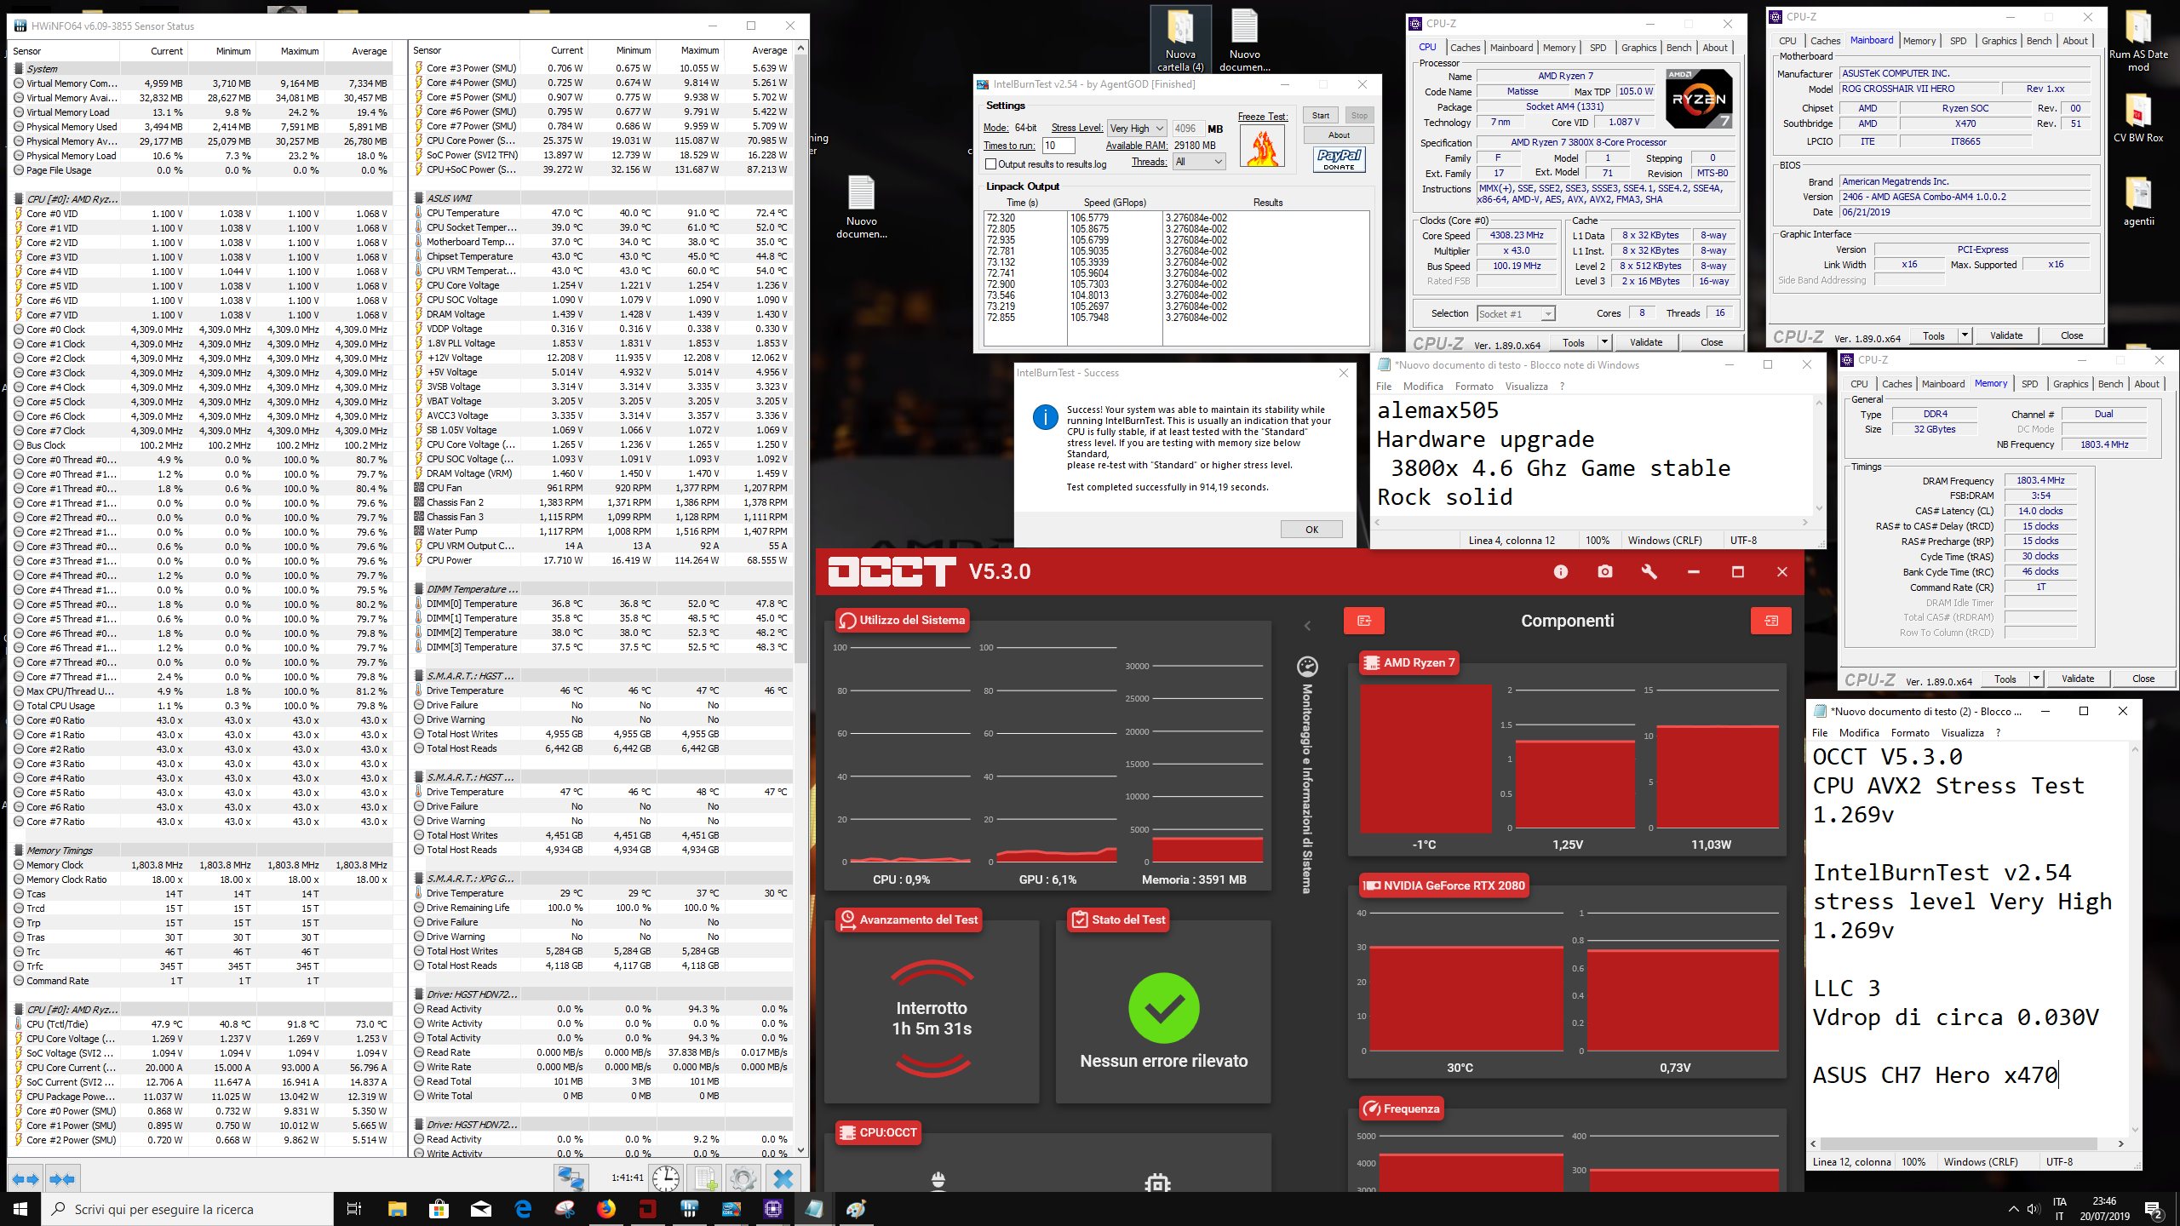
Task: Click the OCCT screenshot camera icon
Action: click(1604, 572)
